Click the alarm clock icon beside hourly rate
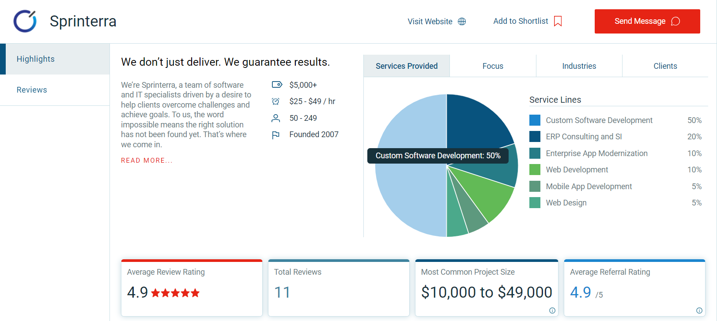Screen dimensions: 717x321 275,101
